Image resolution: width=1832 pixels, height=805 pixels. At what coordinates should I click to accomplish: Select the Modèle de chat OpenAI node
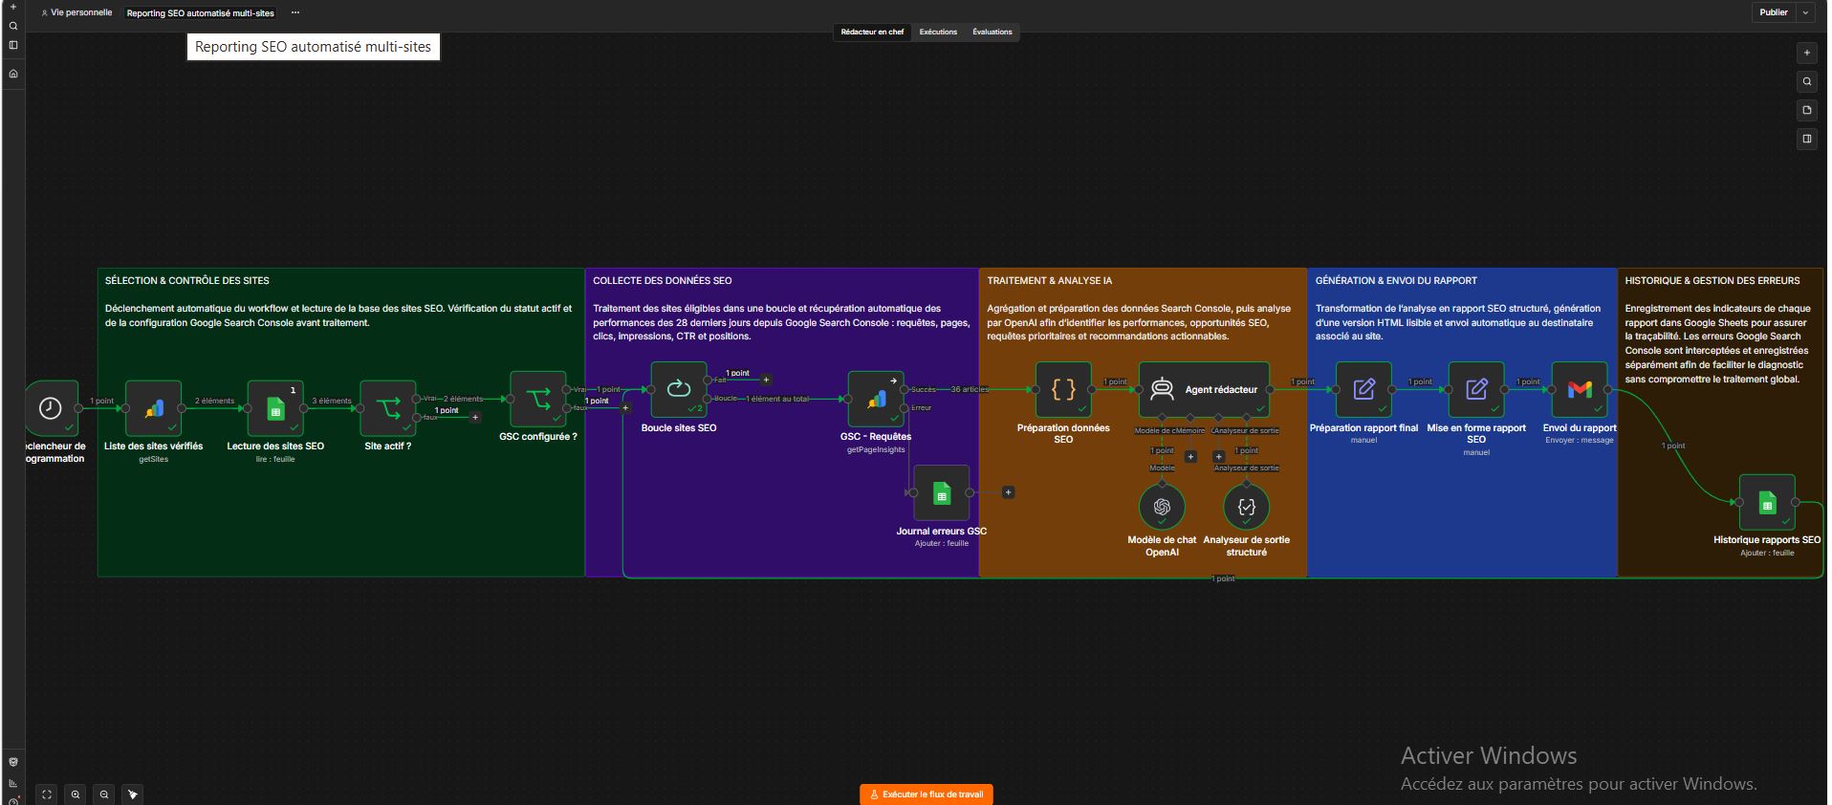[1162, 507]
